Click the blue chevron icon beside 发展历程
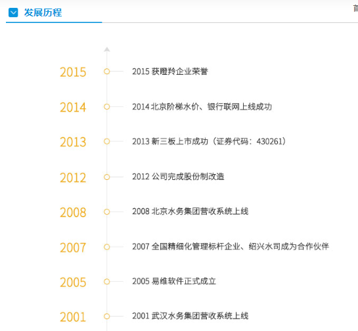Screen dimensions: 358x331 click(13, 12)
